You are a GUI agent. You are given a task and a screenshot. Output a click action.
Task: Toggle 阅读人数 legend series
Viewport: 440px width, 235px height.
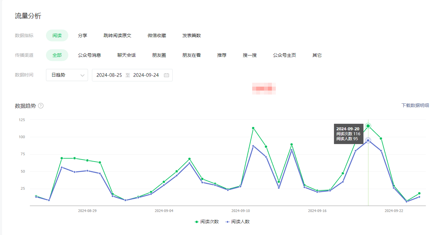coord(238,222)
